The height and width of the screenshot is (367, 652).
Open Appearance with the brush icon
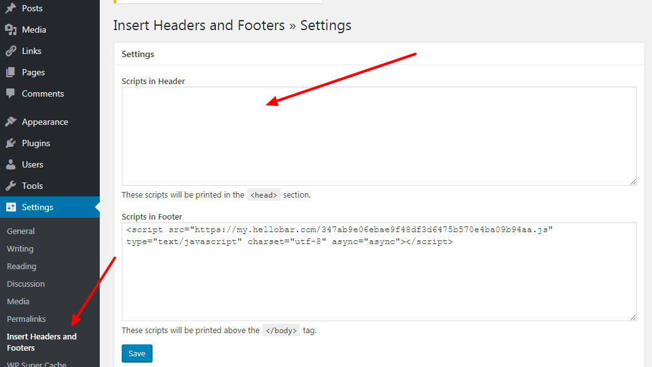pyautogui.click(x=10, y=121)
